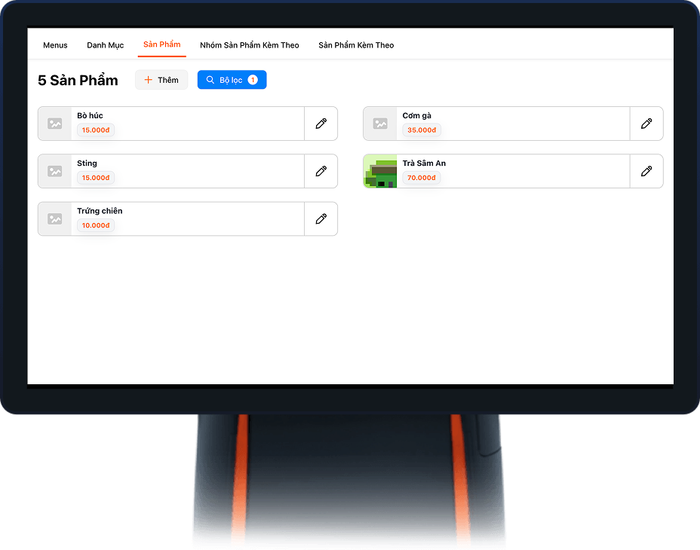Open the Sản Phẩm Kèm Theo tab
700x550 pixels.
click(x=356, y=45)
